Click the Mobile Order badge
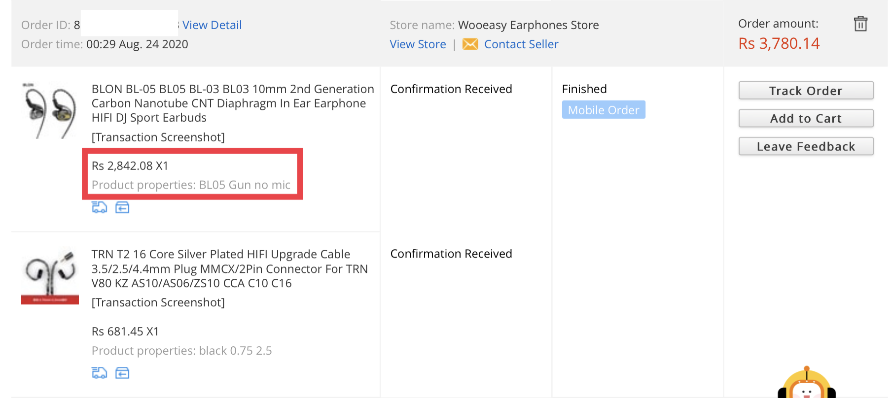This screenshot has width=891, height=398. (x=604, y=110)
